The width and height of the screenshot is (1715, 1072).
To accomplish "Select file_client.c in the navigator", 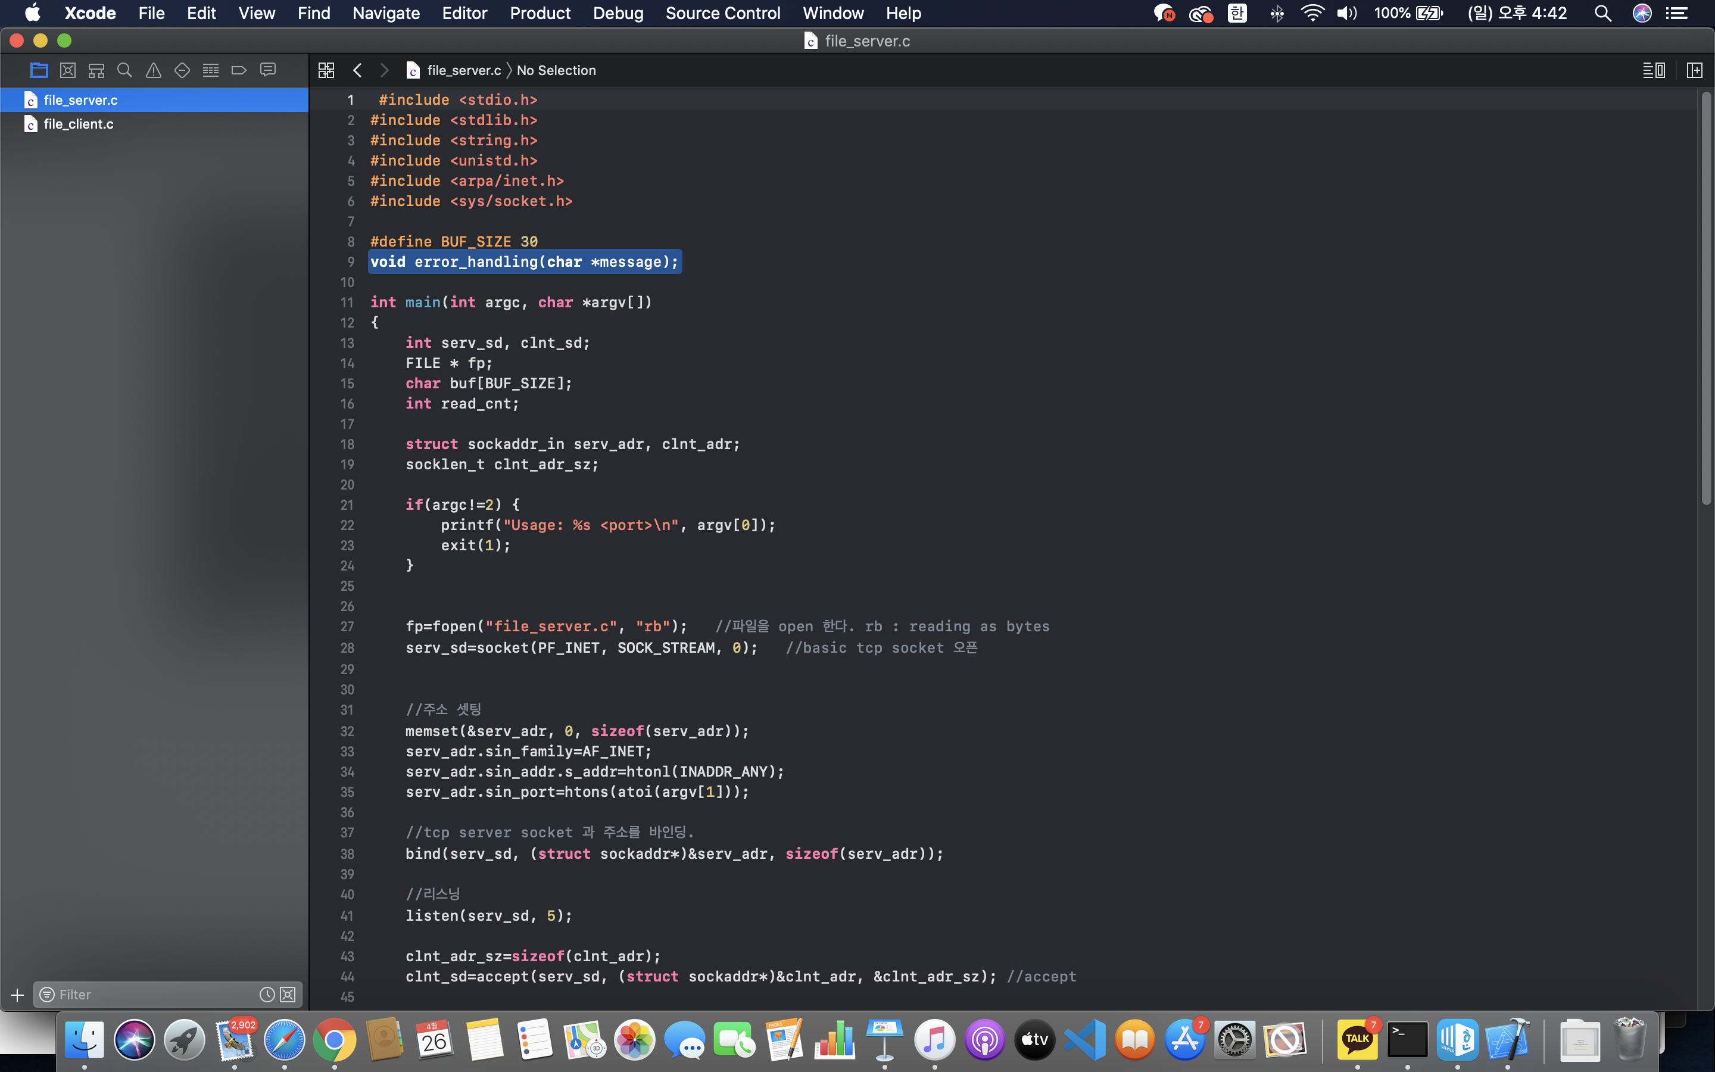I will click(x=78, y=124).
